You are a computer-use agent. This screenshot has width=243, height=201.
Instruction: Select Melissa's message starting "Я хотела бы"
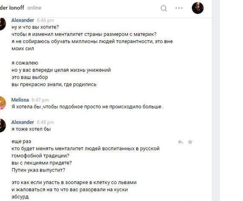pyautogui.click(x=87, y=107)
